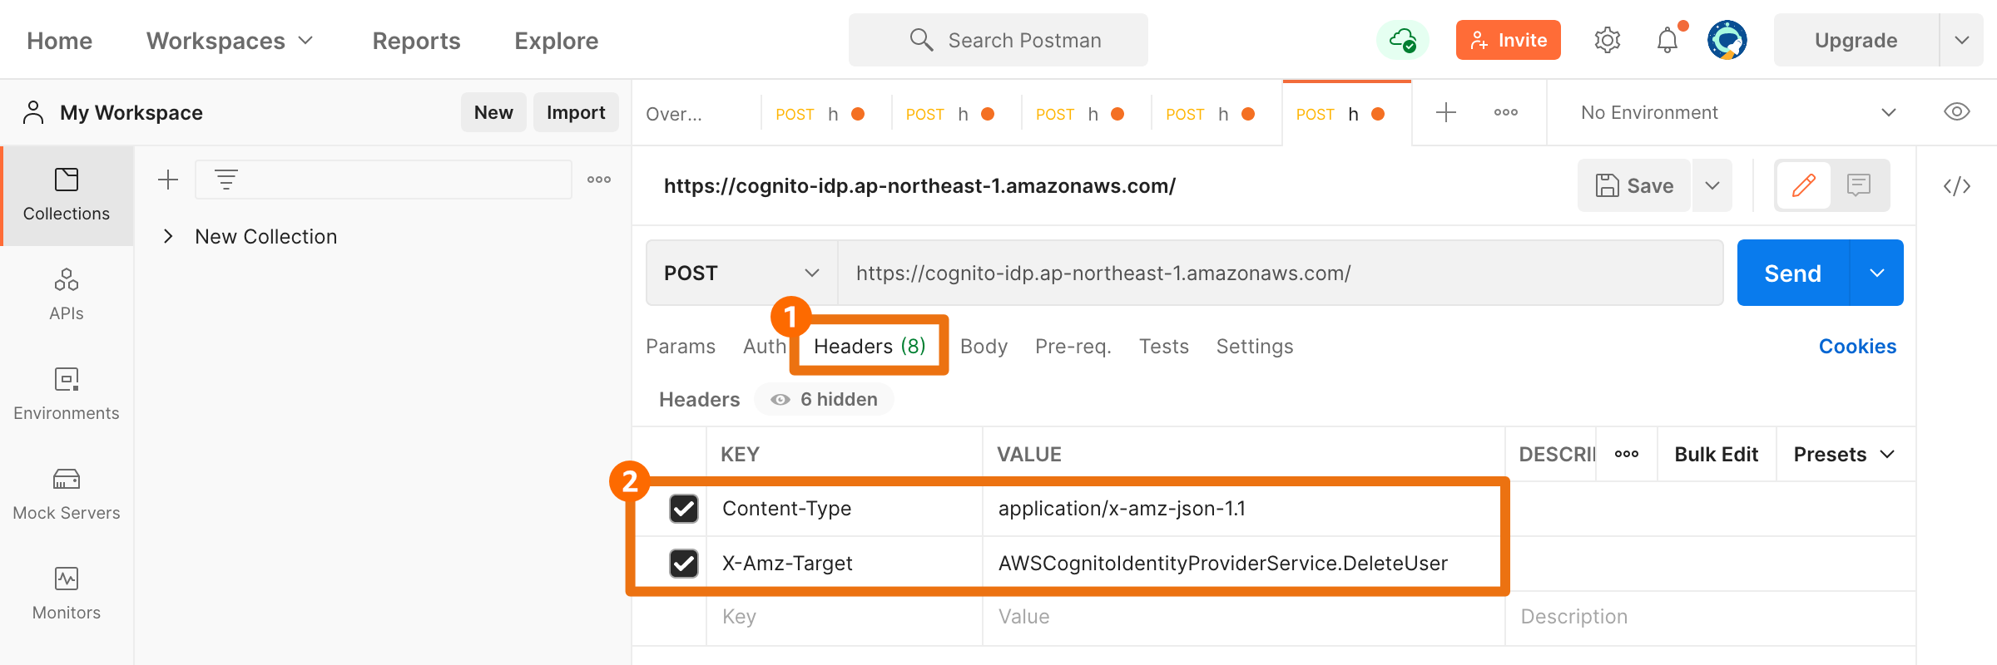Show the 6 hidden headers
This screenshot has height=665, width=1997.
click(x=824, y=399)
